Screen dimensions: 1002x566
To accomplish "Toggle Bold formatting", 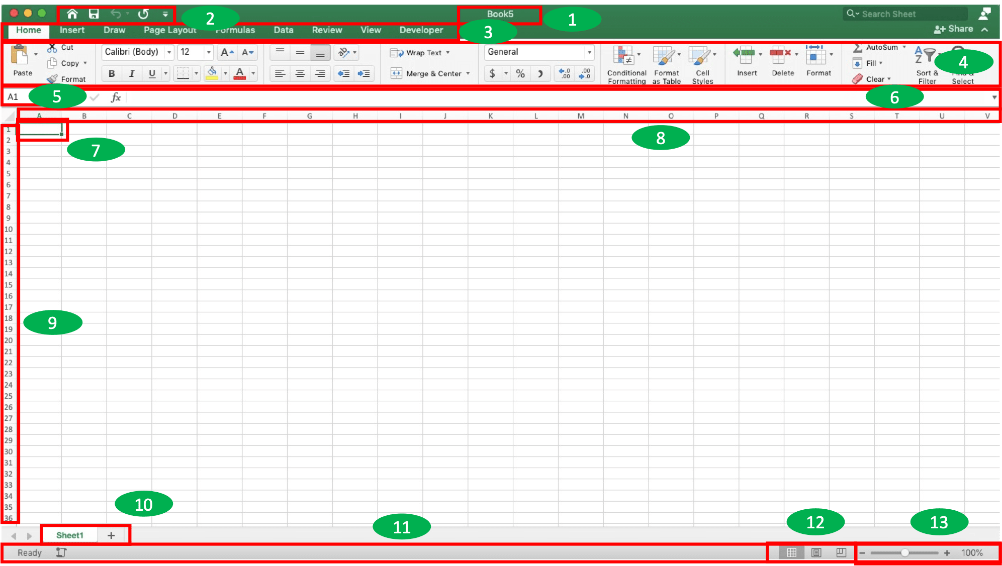I will (x=112, y=74).
